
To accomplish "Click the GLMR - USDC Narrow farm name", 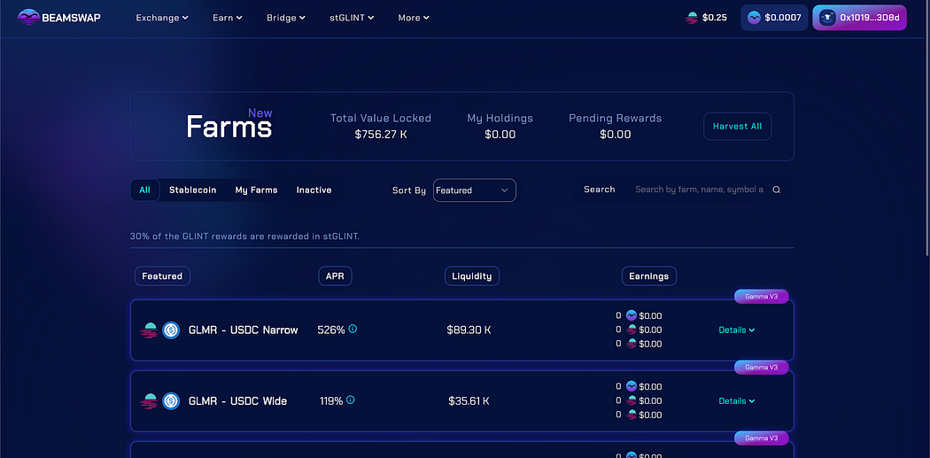I will (244, 330).
